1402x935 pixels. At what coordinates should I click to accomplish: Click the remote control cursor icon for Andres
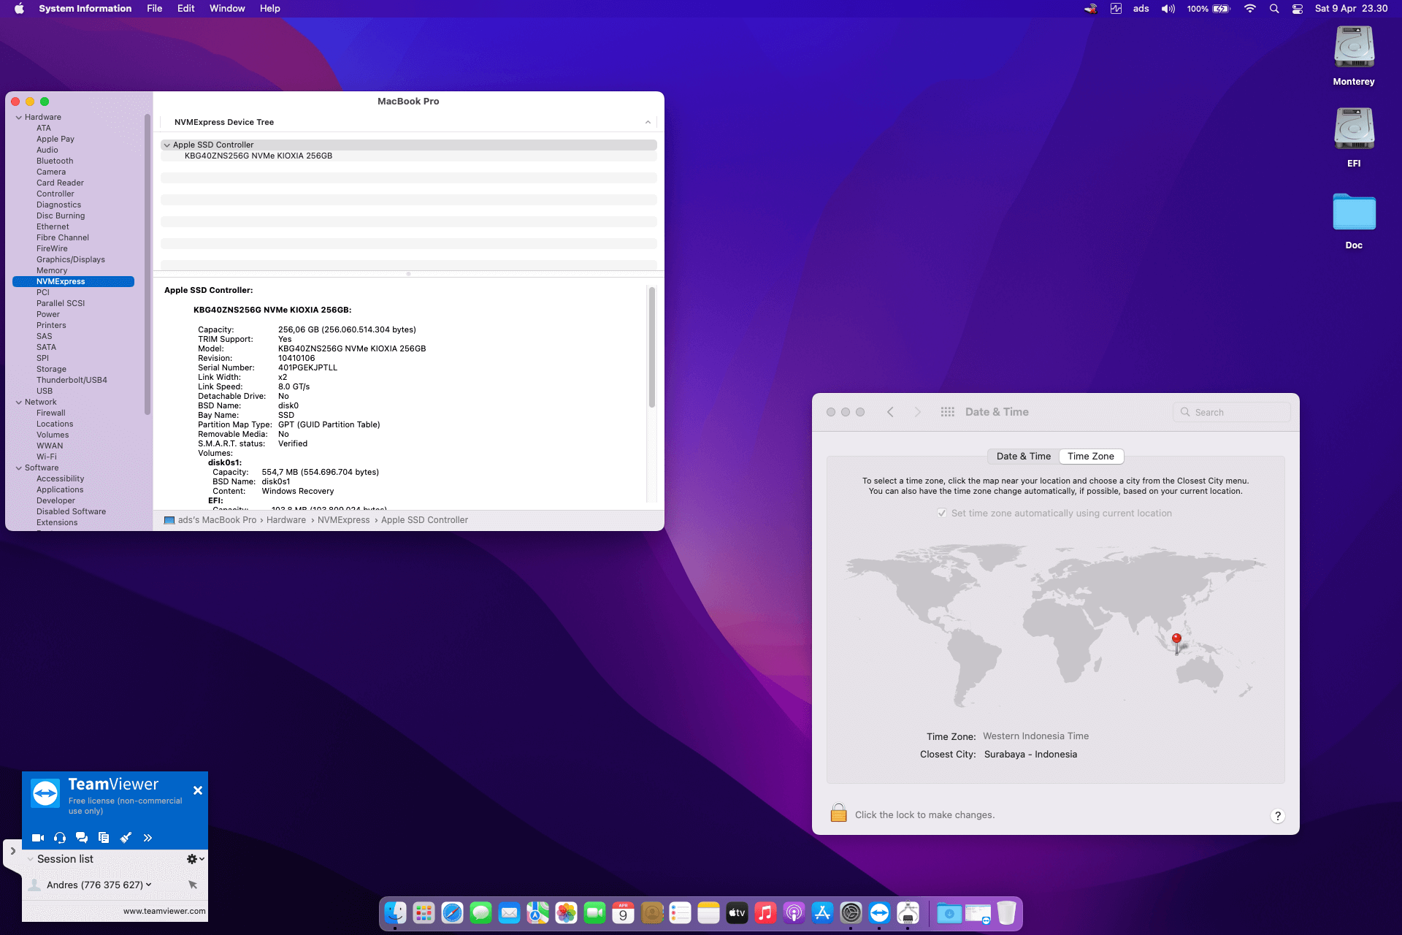pyautogui.click(x=193, y=885)
